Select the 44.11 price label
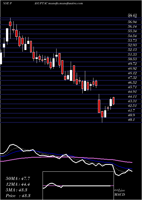Image resolution: width=142 pixels, height=200 pixels. point(132,97)
